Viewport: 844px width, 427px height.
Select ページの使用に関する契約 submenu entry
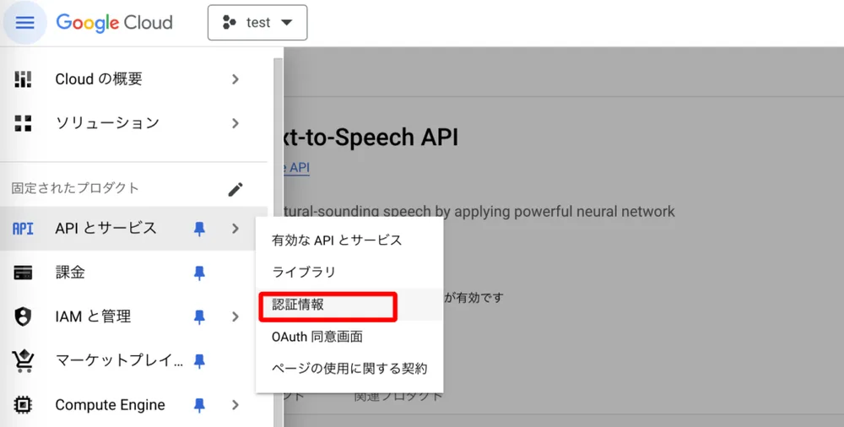pyautogui.click(x=349, y=368)
